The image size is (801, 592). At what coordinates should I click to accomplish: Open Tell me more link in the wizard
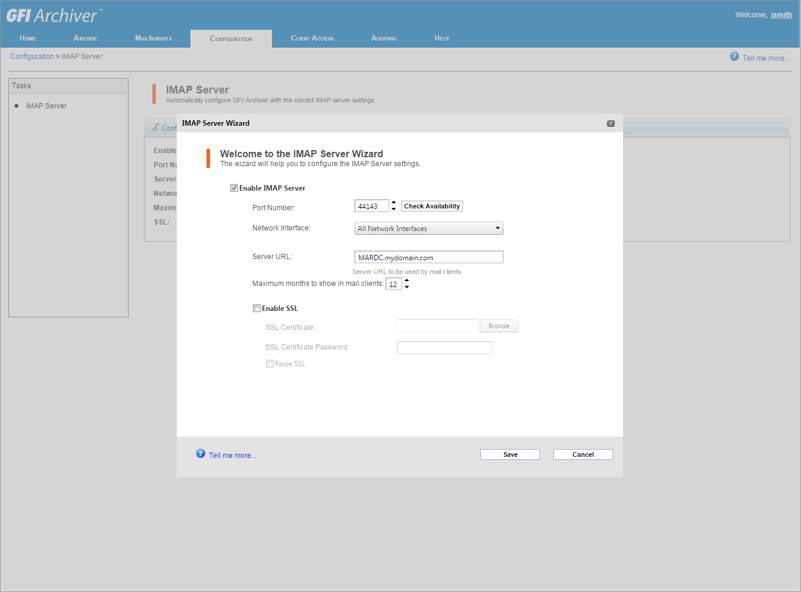pyautogui.click(x=233, y=456)
